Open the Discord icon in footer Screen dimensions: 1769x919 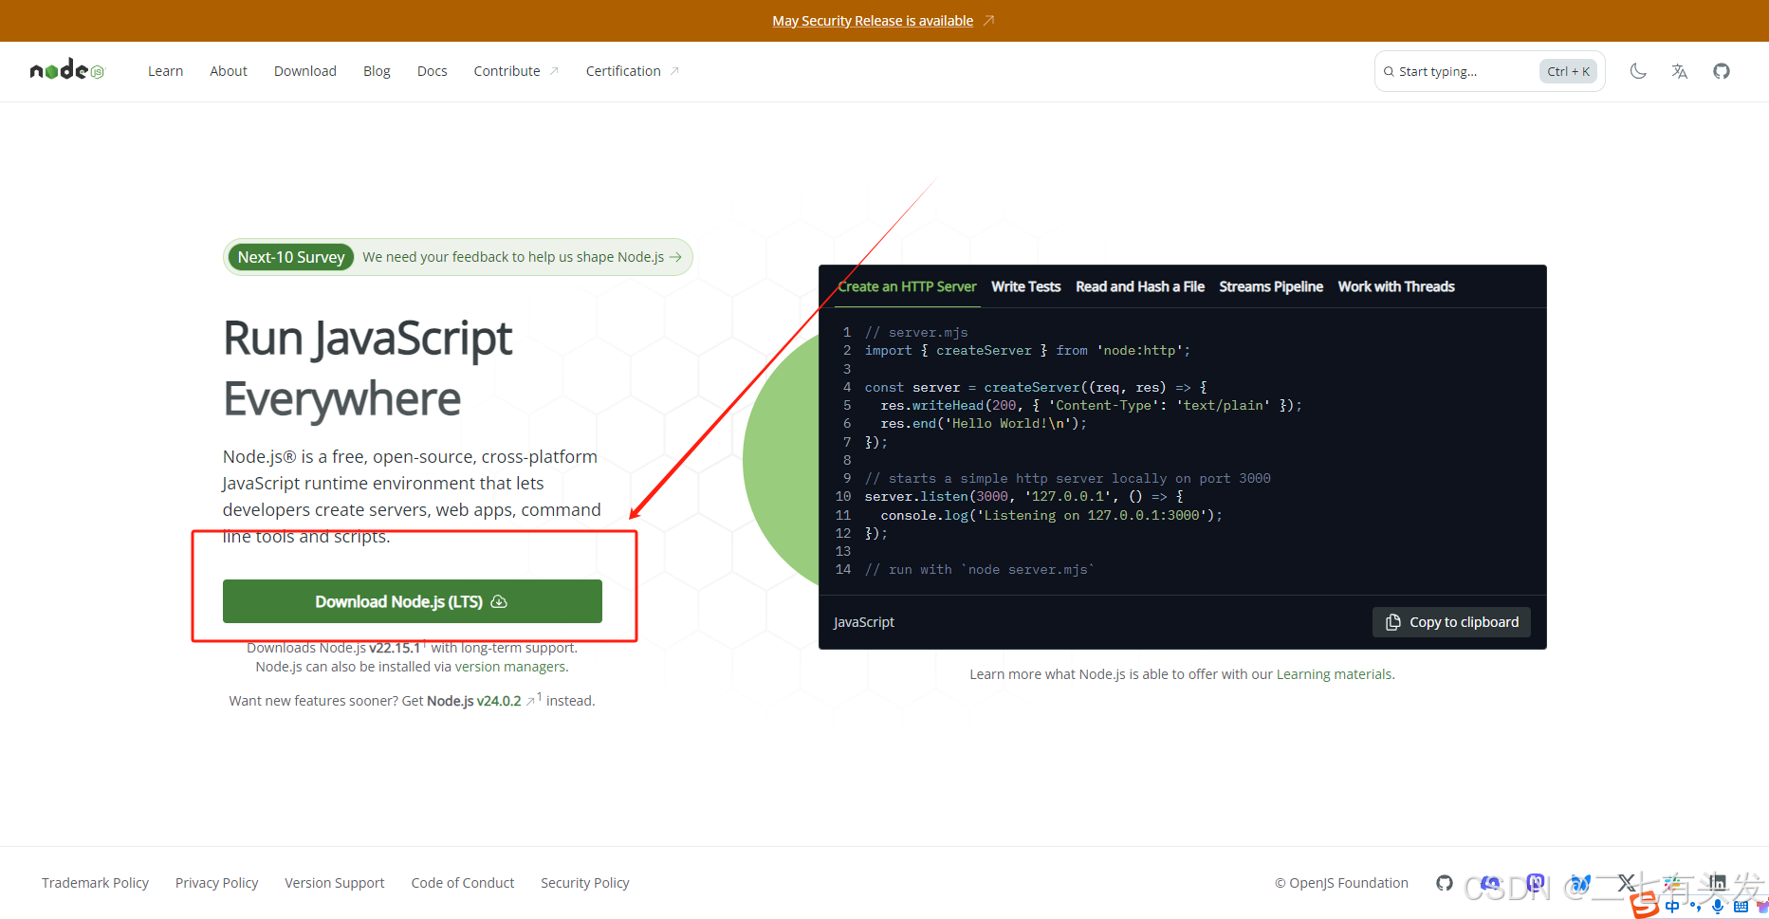(1490, 883)
